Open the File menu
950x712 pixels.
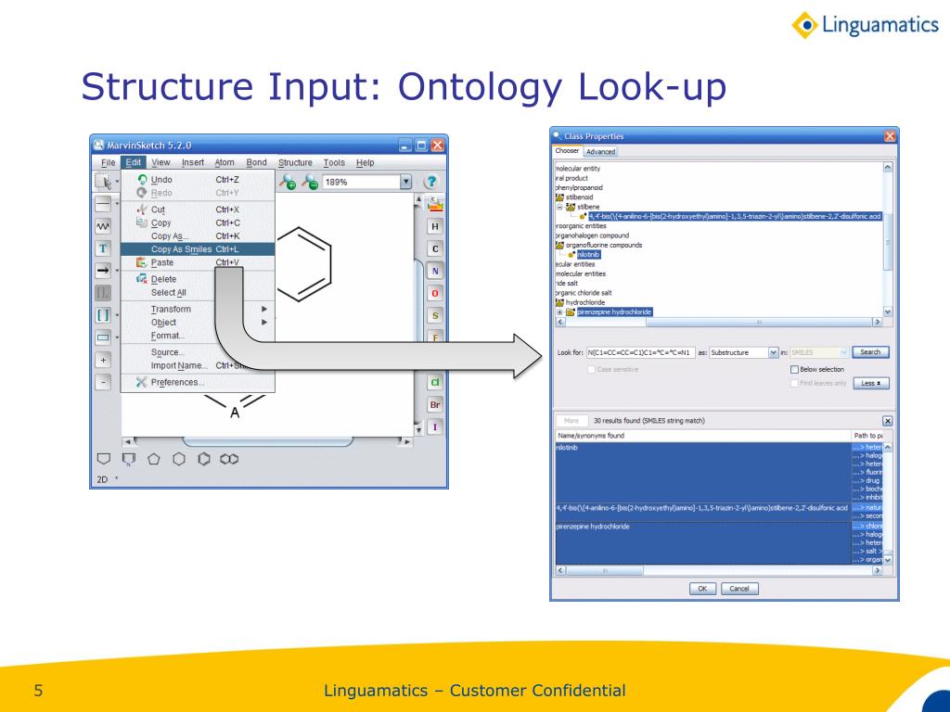coord(108,162)
